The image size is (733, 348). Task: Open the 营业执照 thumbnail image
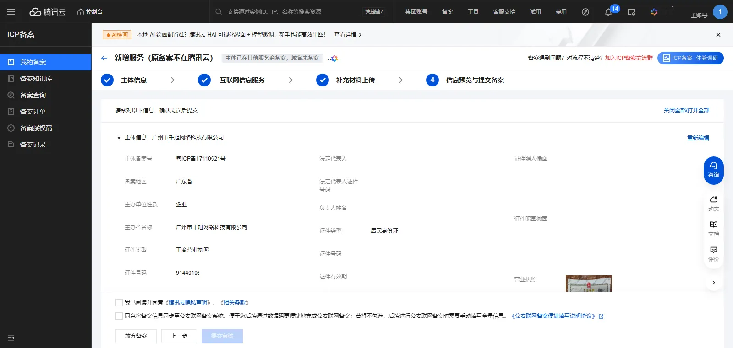[x=588, y=284]
